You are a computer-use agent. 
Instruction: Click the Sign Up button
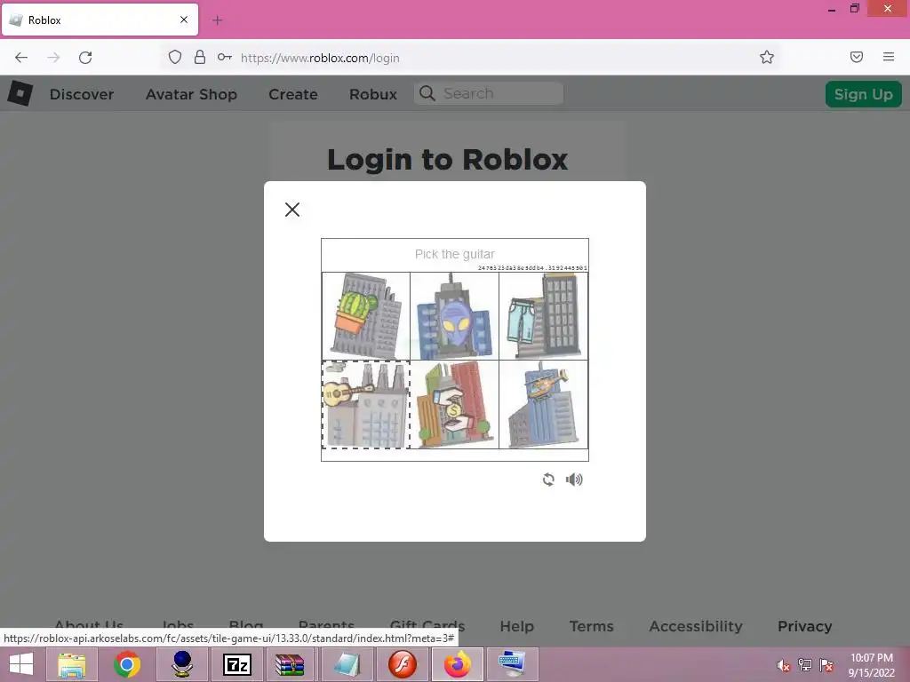coord(864,94)
